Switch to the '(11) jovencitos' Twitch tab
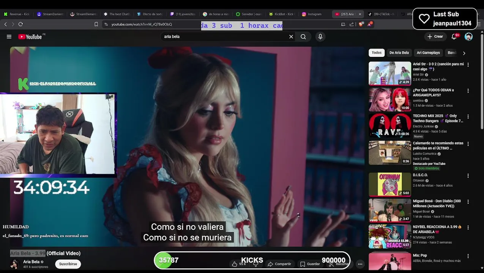The image size is (484, 273). coord(183,14)
